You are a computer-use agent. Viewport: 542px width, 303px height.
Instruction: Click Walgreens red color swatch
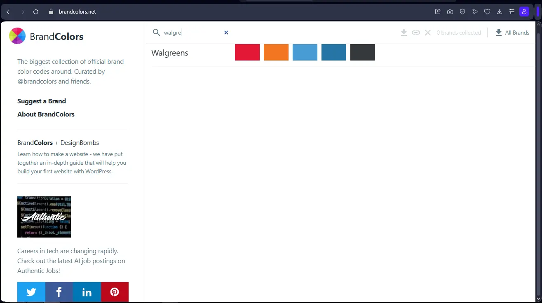coord(247,52)
